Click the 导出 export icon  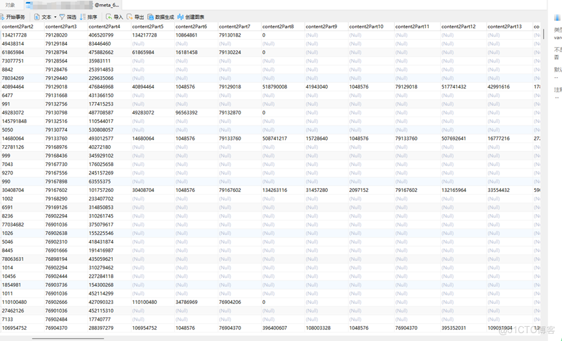(x=129, y=17)
